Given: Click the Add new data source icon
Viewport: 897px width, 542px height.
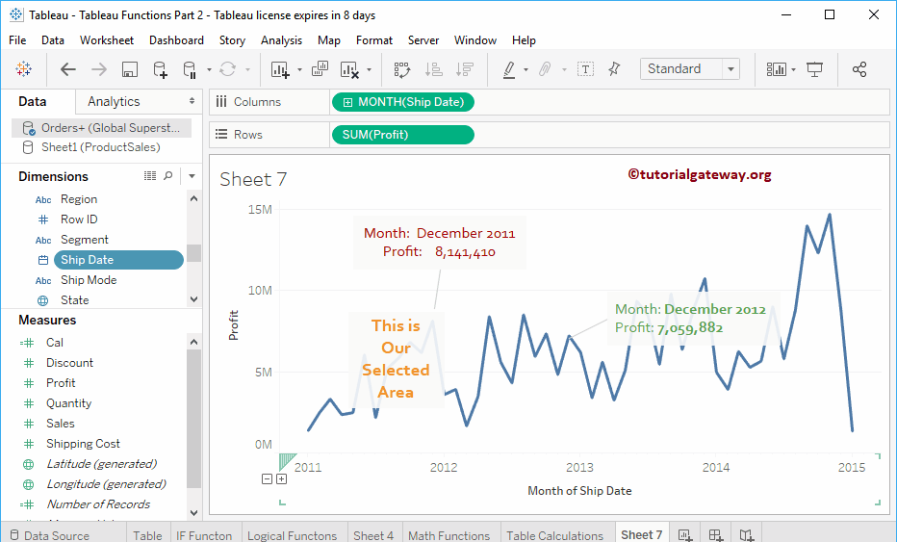Looking at the screenshot, I should point(161,69).
